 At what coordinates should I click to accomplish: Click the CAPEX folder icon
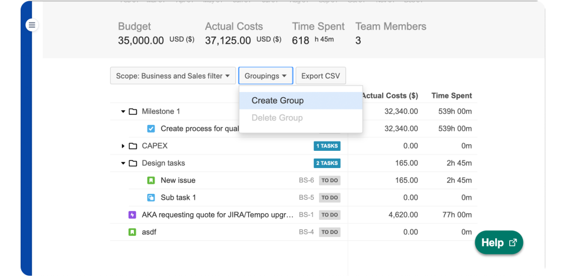click(133, 146)
